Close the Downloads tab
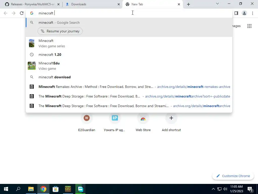The width and height of the screenshot is (258, 194). (x=119, y=5)
